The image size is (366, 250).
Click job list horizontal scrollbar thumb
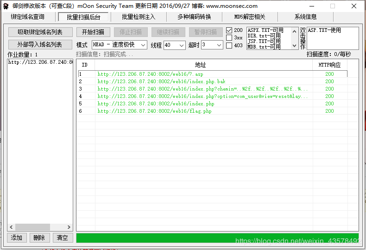(32, 227)
